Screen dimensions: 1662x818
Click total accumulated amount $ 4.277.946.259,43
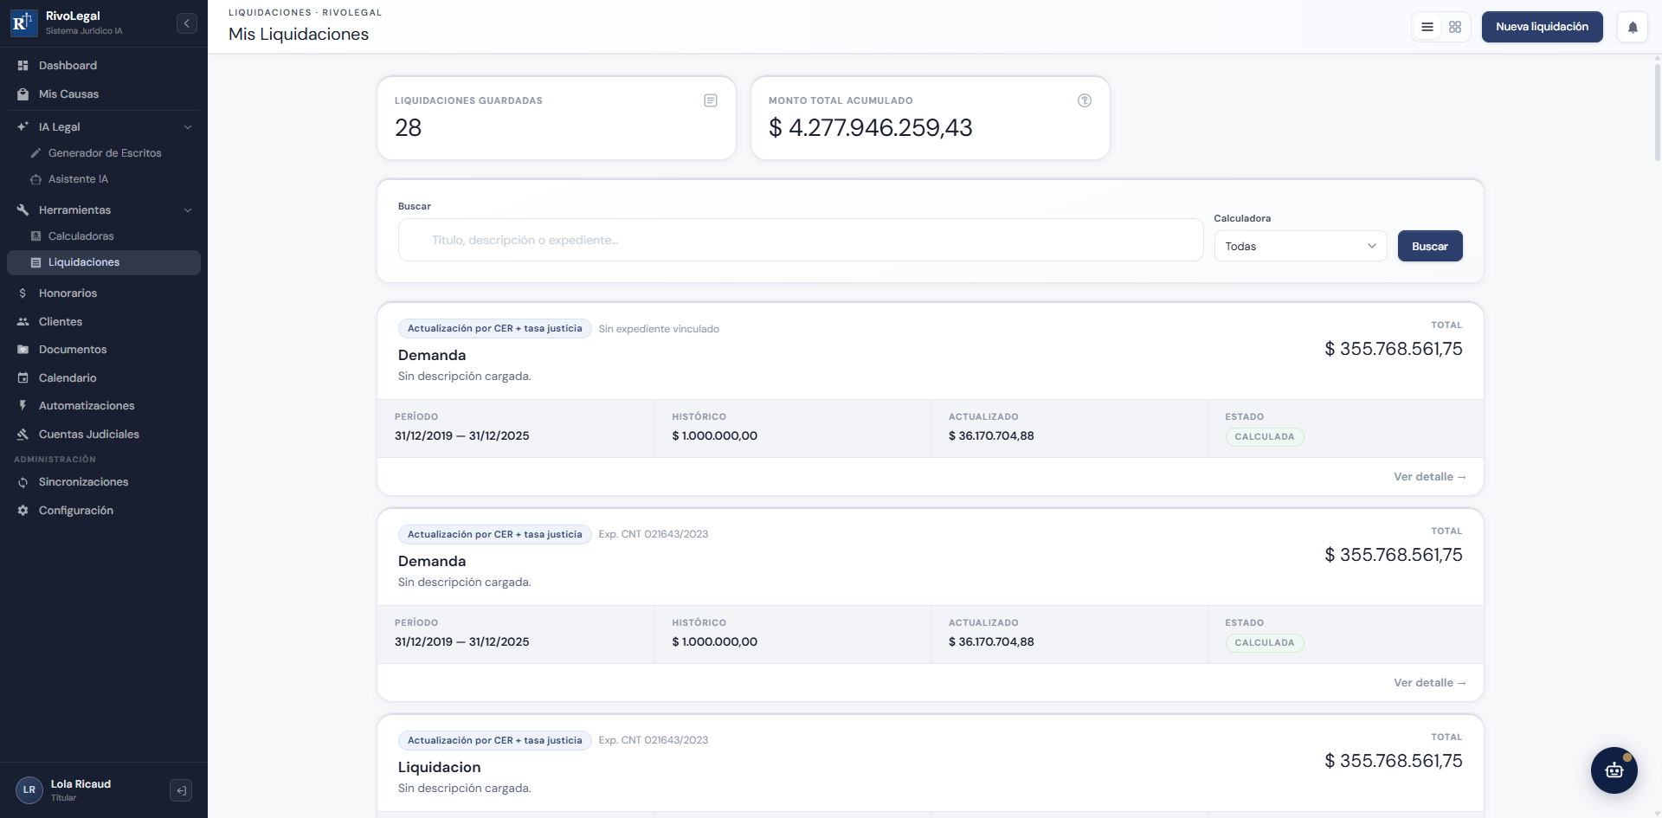coord(871,127)
